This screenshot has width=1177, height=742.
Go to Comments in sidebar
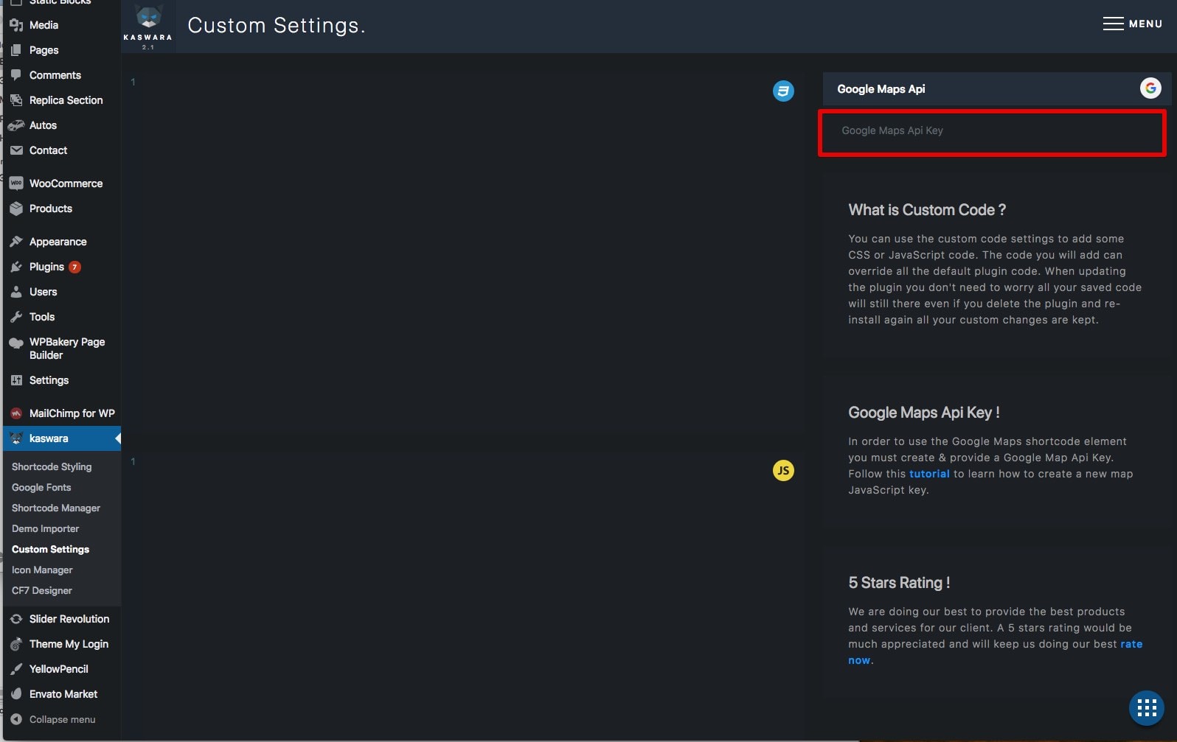pos(62,75)
